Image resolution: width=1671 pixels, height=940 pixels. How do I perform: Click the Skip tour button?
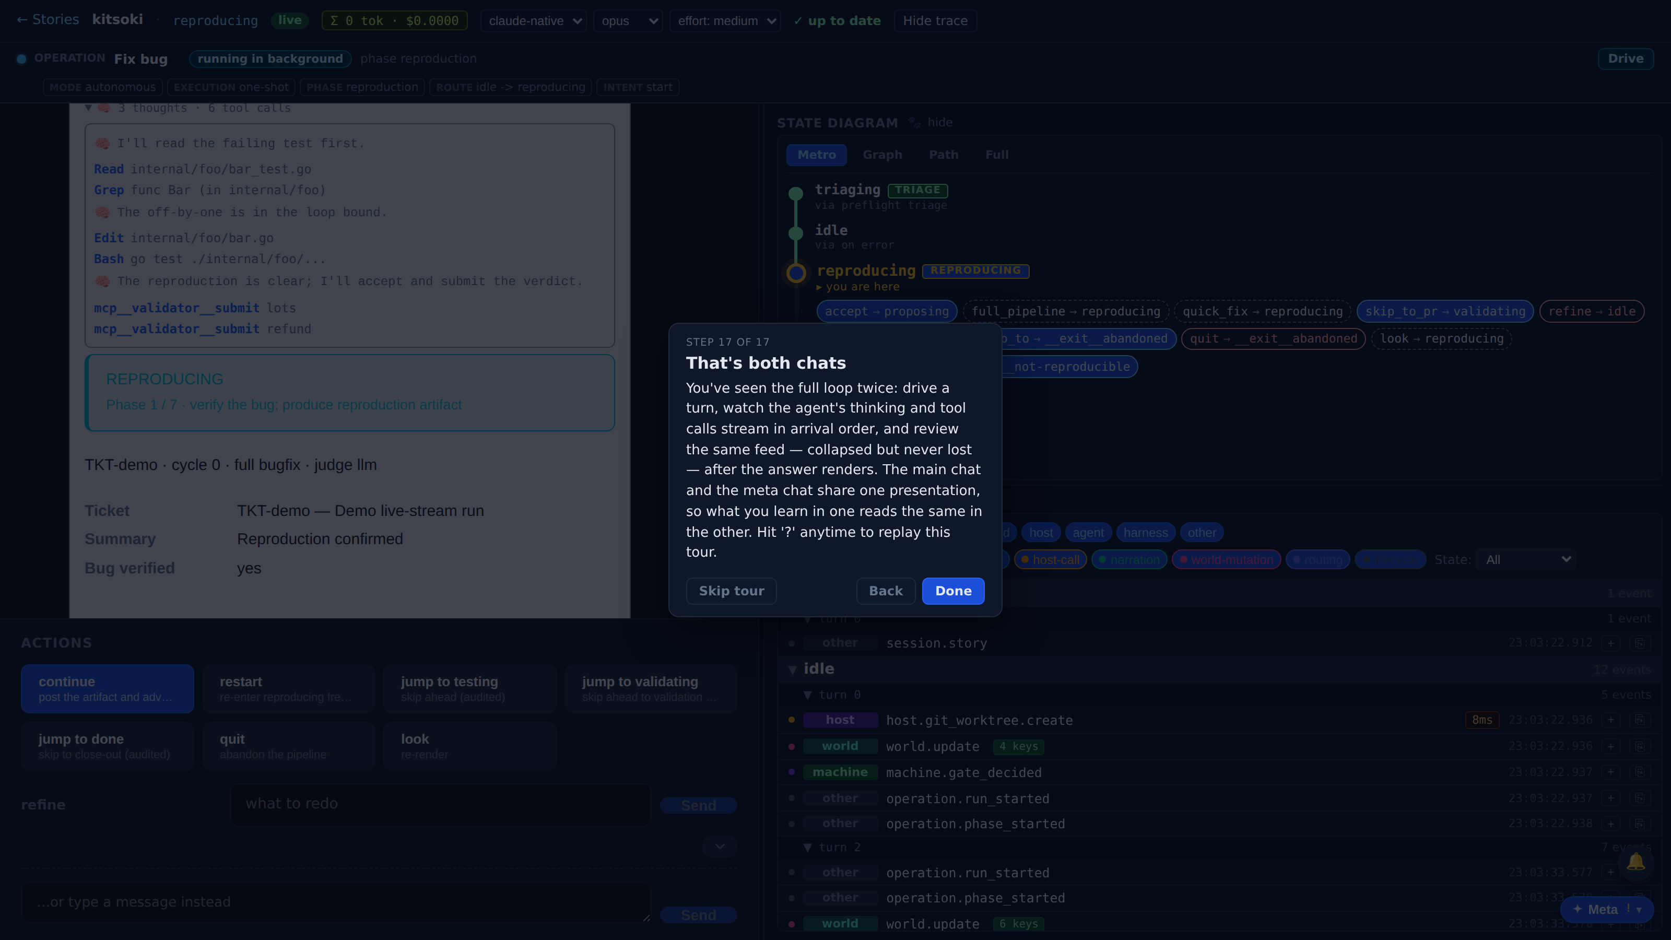pyautogui.click(x=731, y=591)
